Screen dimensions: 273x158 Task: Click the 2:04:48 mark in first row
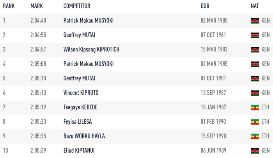click(x=38, y=21)
